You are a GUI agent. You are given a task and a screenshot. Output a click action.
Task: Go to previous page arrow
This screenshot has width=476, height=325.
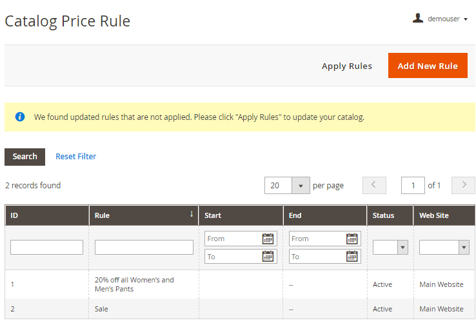pos(374,186)
